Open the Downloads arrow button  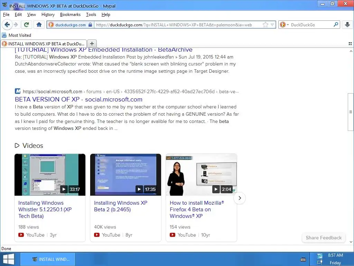tap(347, 25)
